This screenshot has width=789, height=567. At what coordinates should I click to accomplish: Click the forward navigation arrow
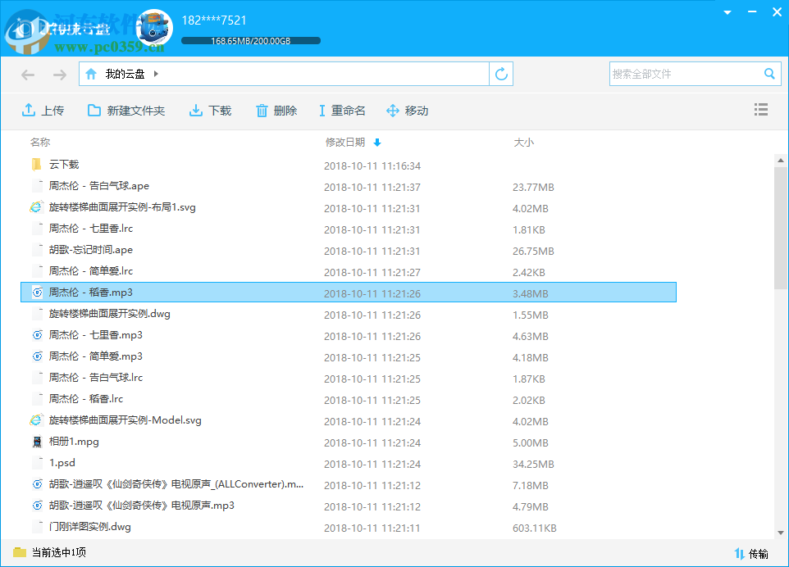(59, 75)
